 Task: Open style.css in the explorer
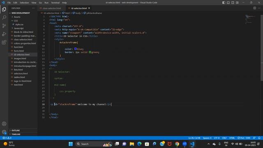(19, 25)
